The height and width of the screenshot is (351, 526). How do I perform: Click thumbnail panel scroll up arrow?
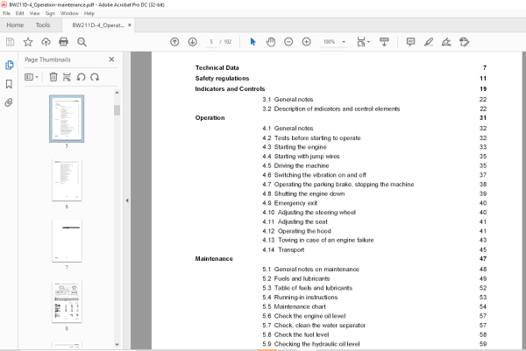click(x=117, y=93)
